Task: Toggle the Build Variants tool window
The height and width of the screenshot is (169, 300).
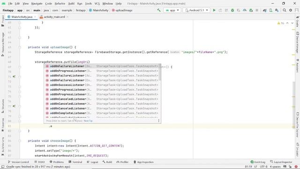Action: [x=3, y=146]
